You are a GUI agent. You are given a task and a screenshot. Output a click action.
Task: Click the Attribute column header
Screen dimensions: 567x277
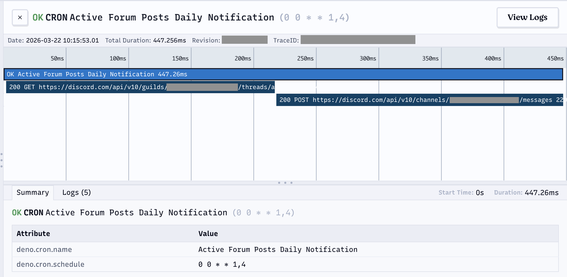[33, 234]
